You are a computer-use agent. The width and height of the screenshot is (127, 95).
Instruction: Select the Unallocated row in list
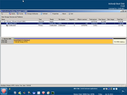63,25
